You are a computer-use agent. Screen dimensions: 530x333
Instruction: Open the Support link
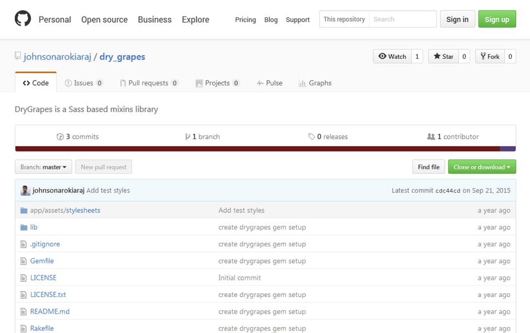[297, 19]
